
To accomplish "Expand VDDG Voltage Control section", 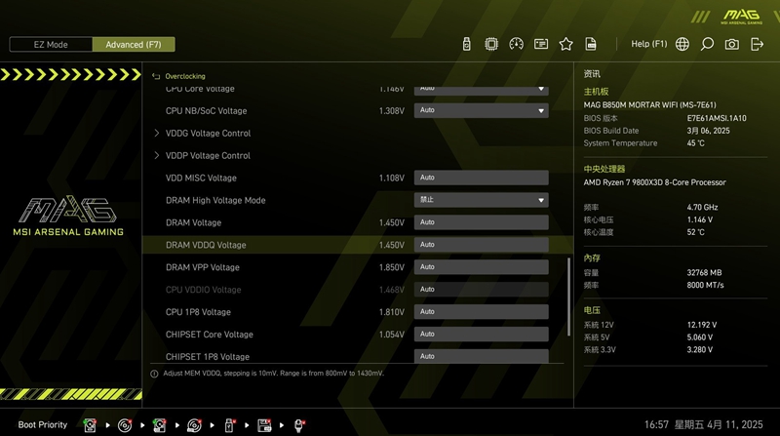I will pyautogui.click(x=208, y=133).
